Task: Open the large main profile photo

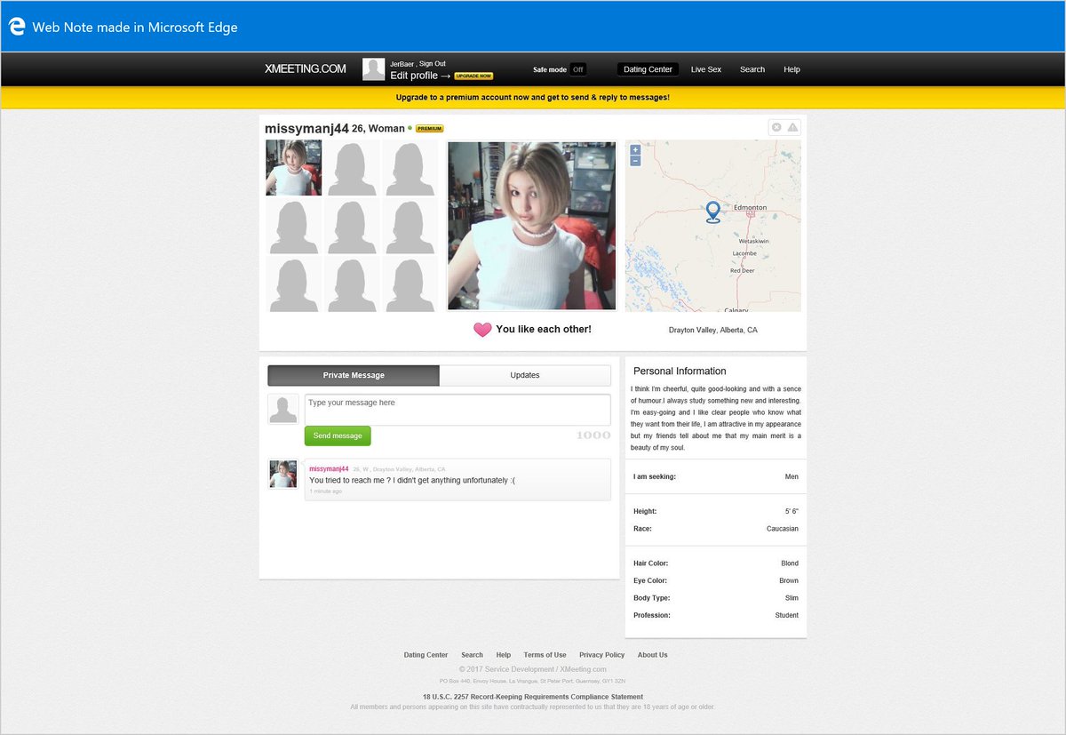Action: click(x=531, y=226)
